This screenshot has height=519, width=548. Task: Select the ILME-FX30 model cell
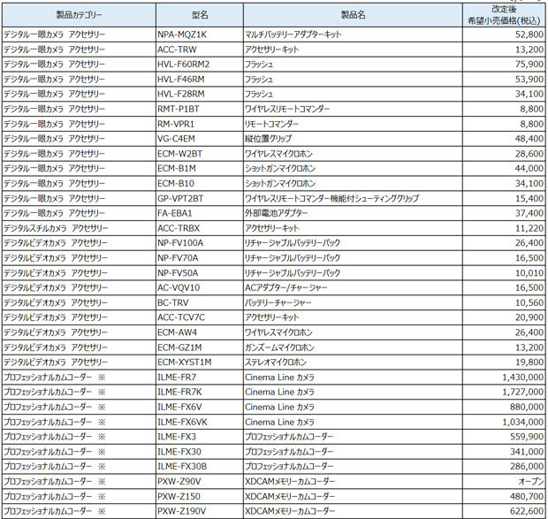pyautogui.click(x=200, y=452)
